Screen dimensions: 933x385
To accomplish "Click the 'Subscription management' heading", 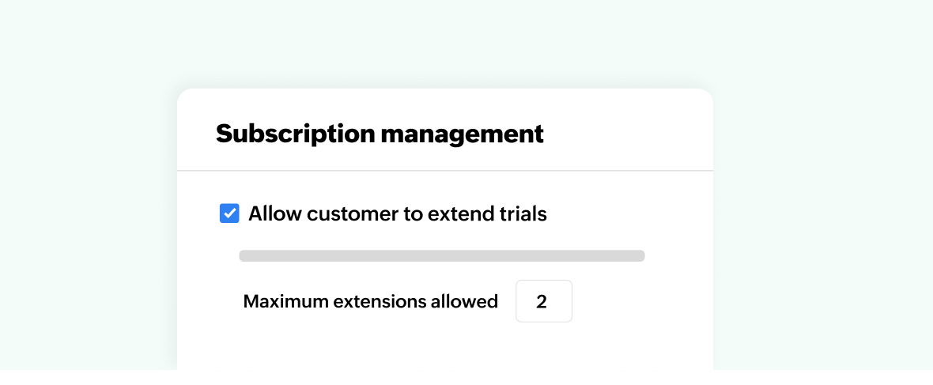I will pyautogui.click(x=380, y=134).
